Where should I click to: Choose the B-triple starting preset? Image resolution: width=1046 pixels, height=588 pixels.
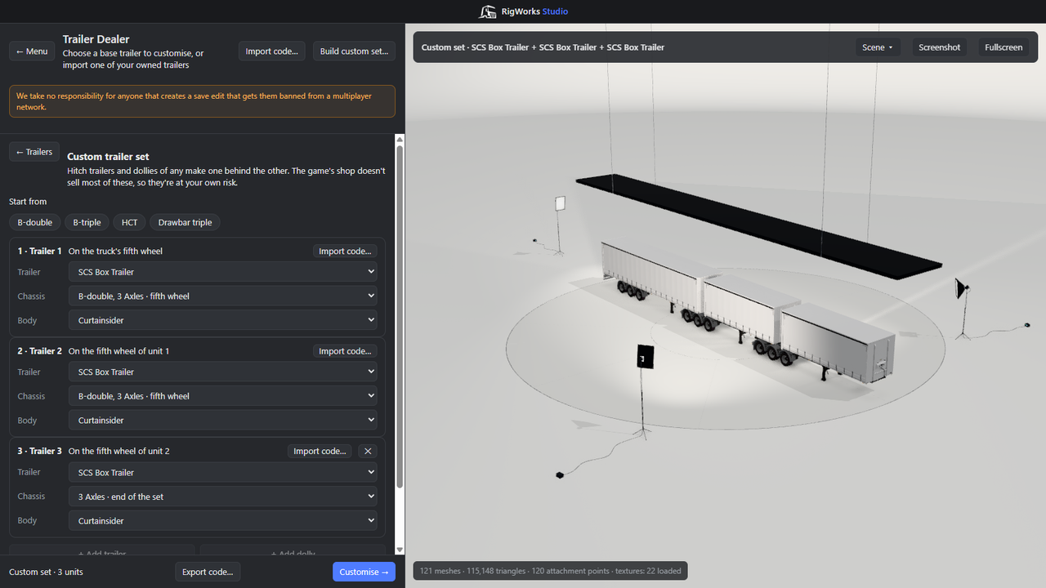[x=87, y=222]
